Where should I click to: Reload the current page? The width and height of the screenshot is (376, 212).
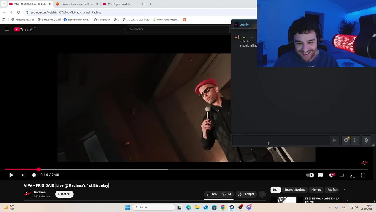[18, 12]
